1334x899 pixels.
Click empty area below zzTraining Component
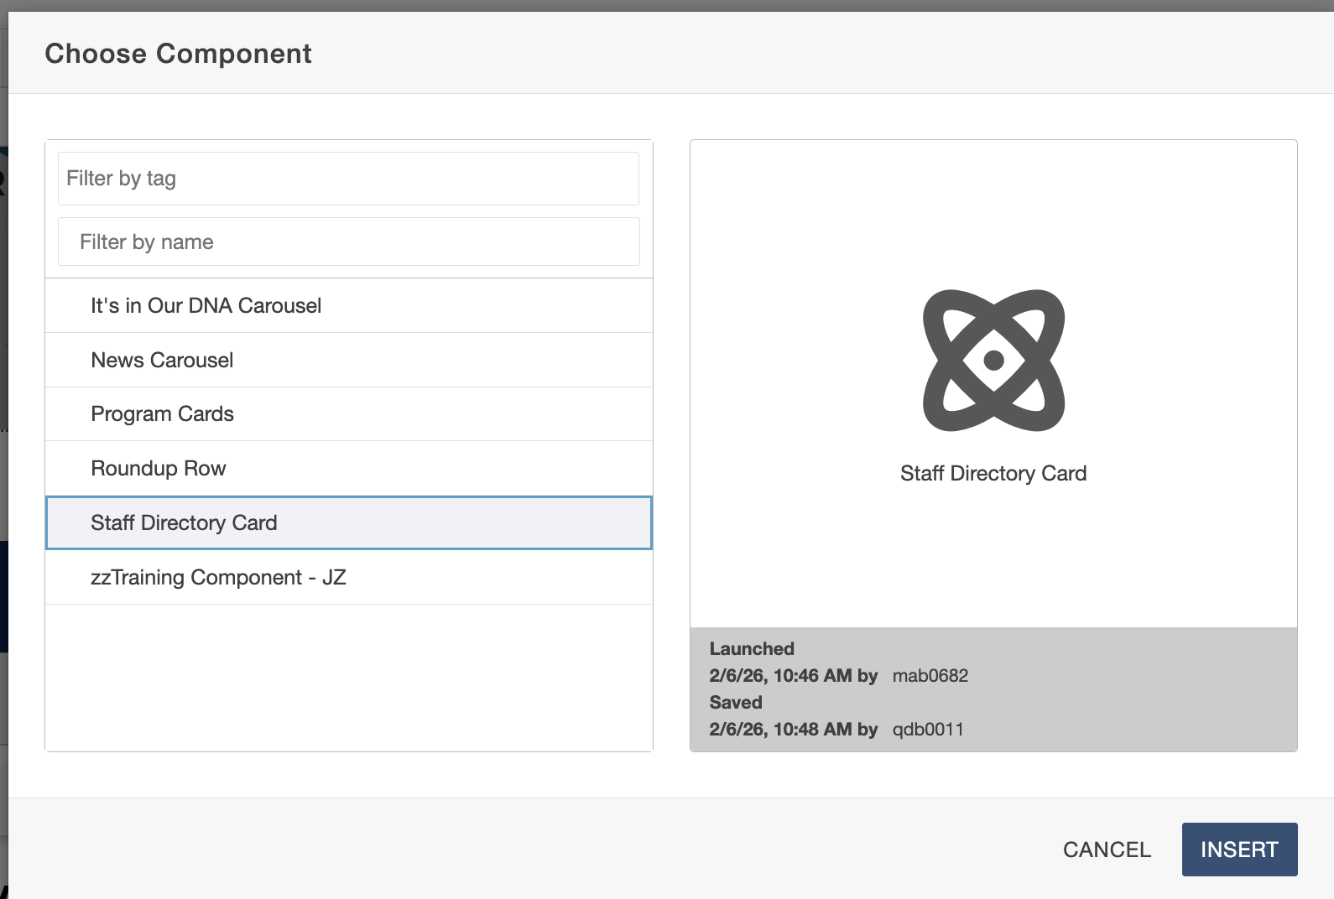(348, 678)
